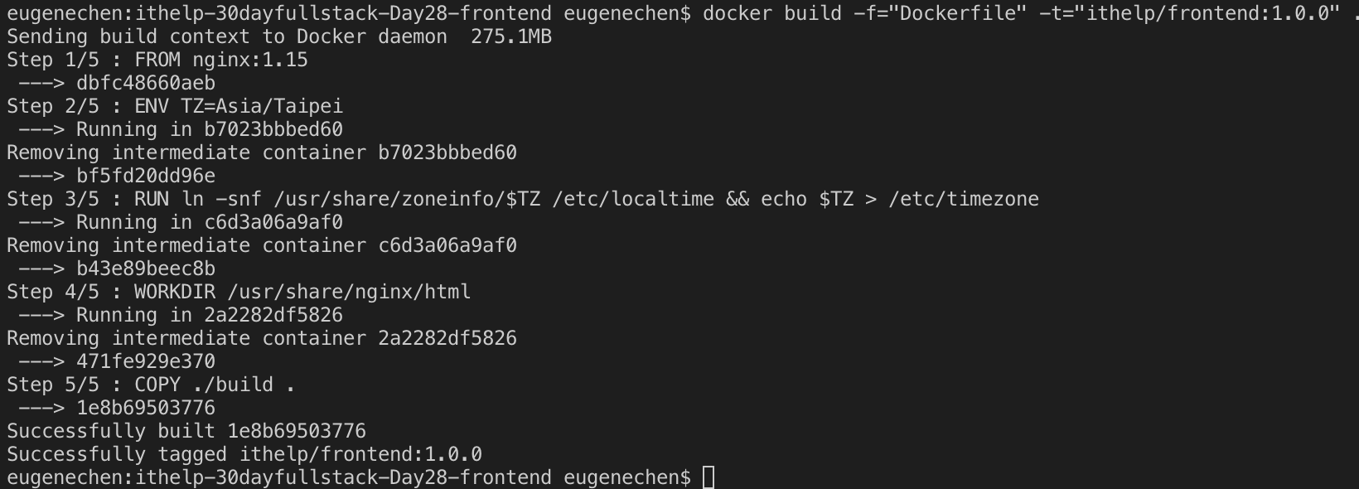This screenshot has width=1359, height=489.
Task: Click the terminal cursor at the final prompt
Action: pos(709,477)
